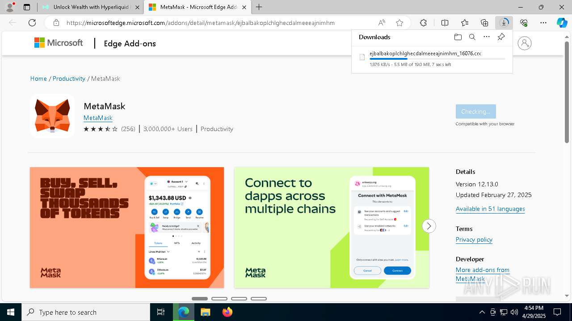Open more options in Downloads panel
The image size is (572, 321).
487,37
